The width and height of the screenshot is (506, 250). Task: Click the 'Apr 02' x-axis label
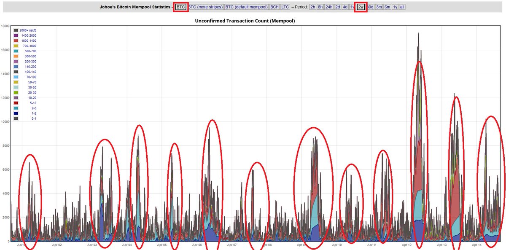point(57,245)
